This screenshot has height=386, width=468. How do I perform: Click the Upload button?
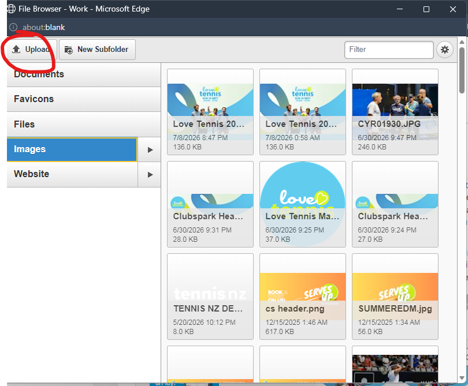pos(32,50)
